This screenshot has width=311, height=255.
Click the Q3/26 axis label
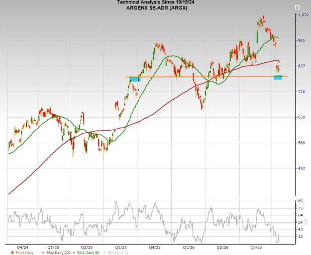coord(256,247)
